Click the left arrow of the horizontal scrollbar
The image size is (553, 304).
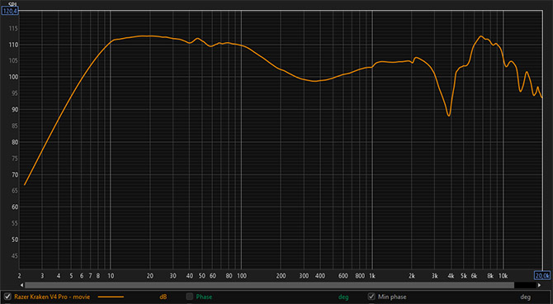click(x=21, y=285)
